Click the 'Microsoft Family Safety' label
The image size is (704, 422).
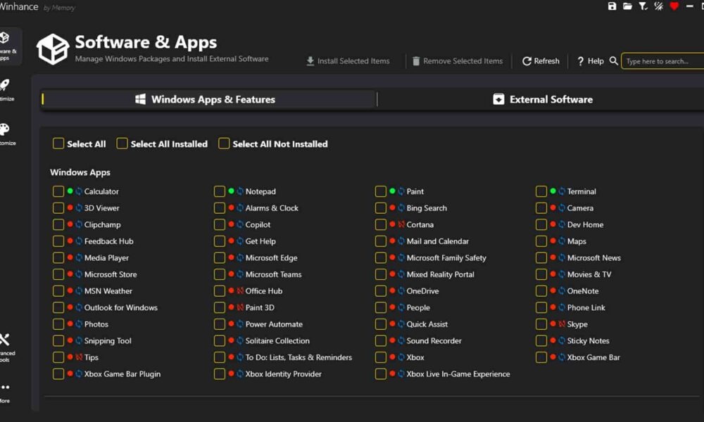(446, 258)
